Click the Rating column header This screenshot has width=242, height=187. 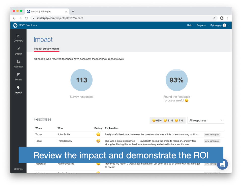[98, 128]
